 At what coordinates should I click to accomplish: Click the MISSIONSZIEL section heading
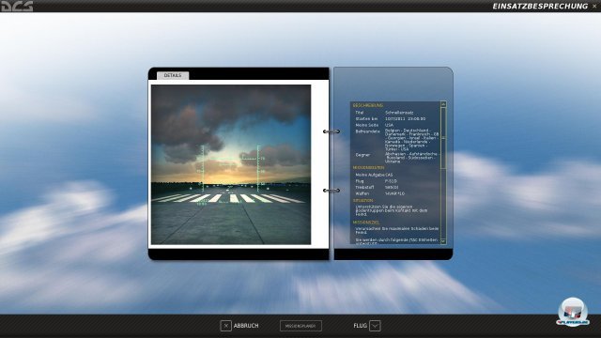[x=366, y=223]
